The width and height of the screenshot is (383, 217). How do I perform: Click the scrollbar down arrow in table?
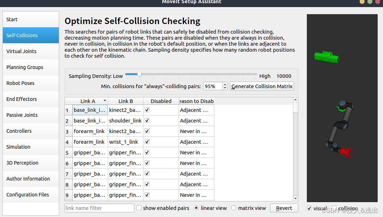coord(295,199)
